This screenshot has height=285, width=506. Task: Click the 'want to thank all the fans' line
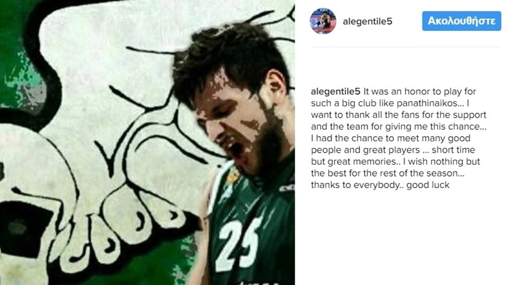click(398, 115)
